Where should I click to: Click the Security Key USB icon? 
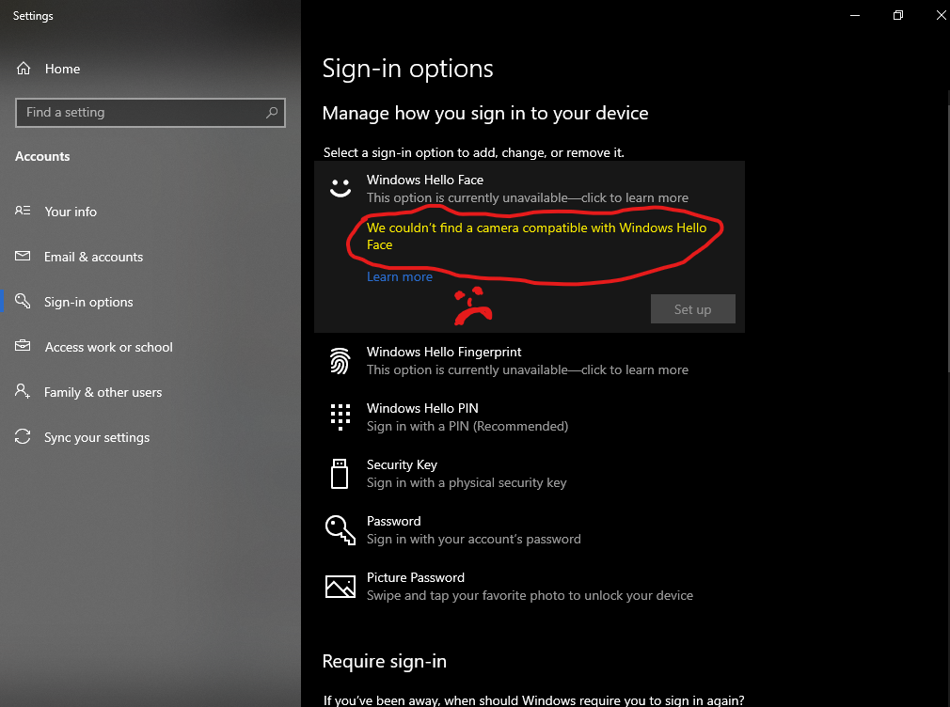[340, 473]
